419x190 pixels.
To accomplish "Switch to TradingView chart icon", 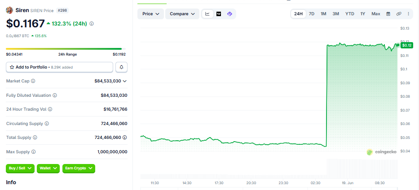I will pos(219,14).
